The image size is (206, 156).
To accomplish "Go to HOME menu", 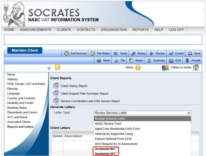I will 9,30.
